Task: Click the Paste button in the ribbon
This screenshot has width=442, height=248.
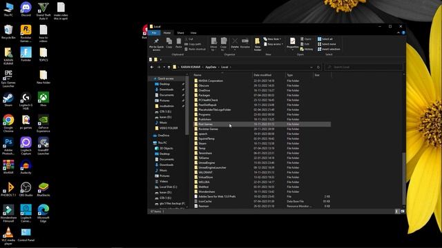Action: pos(178,43)
